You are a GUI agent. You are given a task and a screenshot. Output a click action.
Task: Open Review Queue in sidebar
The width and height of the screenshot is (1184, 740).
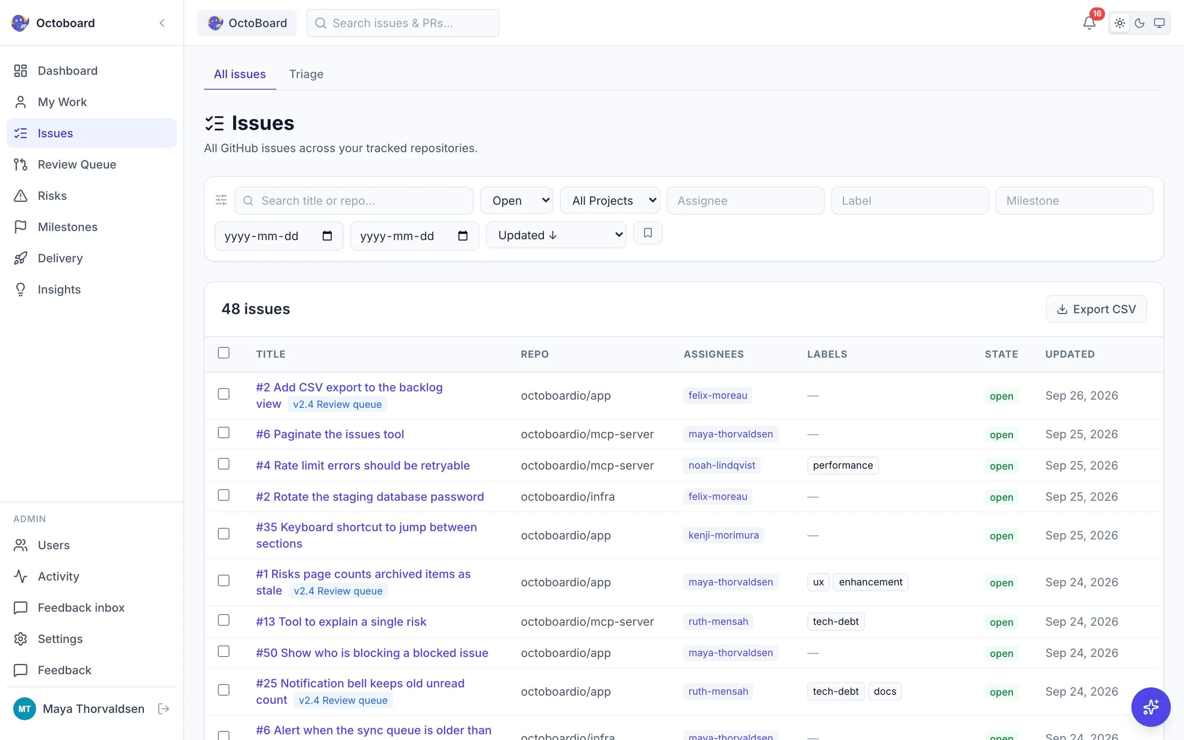pyautogui.click(x=92, y=164)
